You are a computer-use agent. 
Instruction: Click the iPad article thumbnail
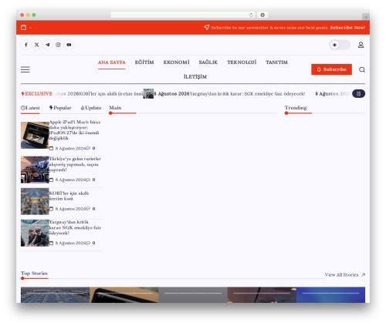click(35, 135)
